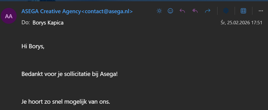Click recipient Borys Kapica
The height and width of the screenshot is (110, 268).
[48, 23]
